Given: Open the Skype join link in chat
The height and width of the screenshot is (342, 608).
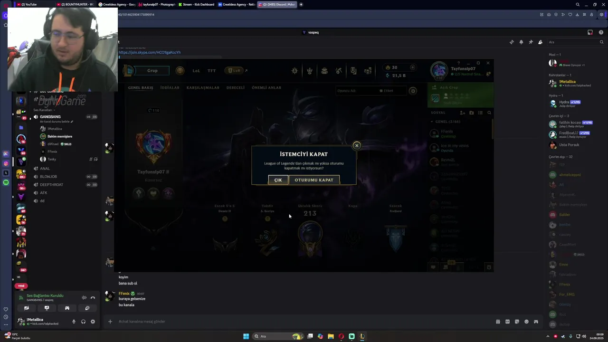Looking at the screenshot, I should 150,52.
